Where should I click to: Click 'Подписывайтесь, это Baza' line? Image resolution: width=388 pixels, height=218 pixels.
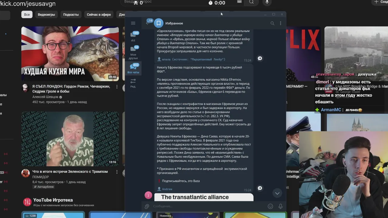click(181, 181)
